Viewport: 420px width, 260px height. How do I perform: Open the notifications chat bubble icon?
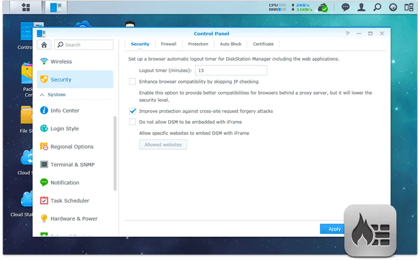[x=345, y=7]
